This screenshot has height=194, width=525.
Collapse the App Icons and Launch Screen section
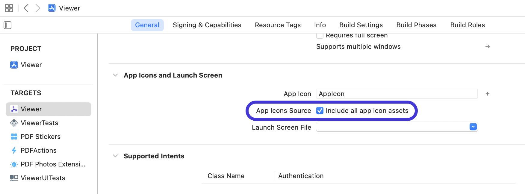pyautogui.click(x=115, y=75)
